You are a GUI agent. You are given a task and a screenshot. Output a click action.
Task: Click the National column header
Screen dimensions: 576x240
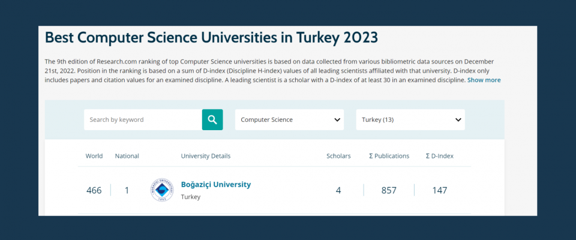tap(127, 156)
